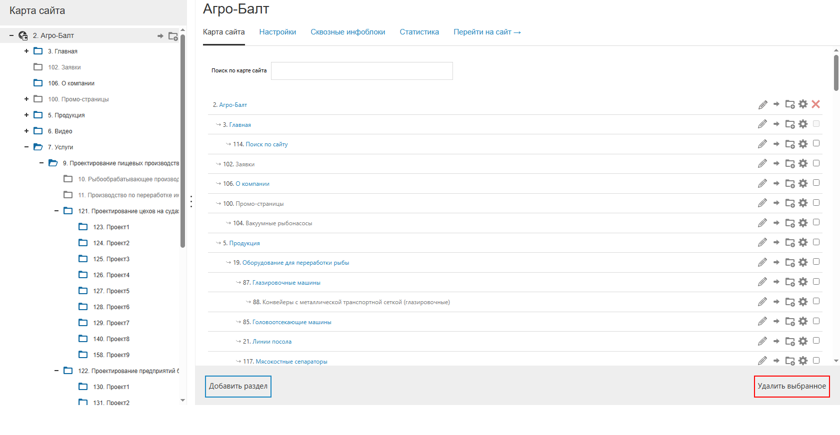Click the red delete cross for 2. Агро-Балт
840x435 pixels.
(x=816, y=104)
